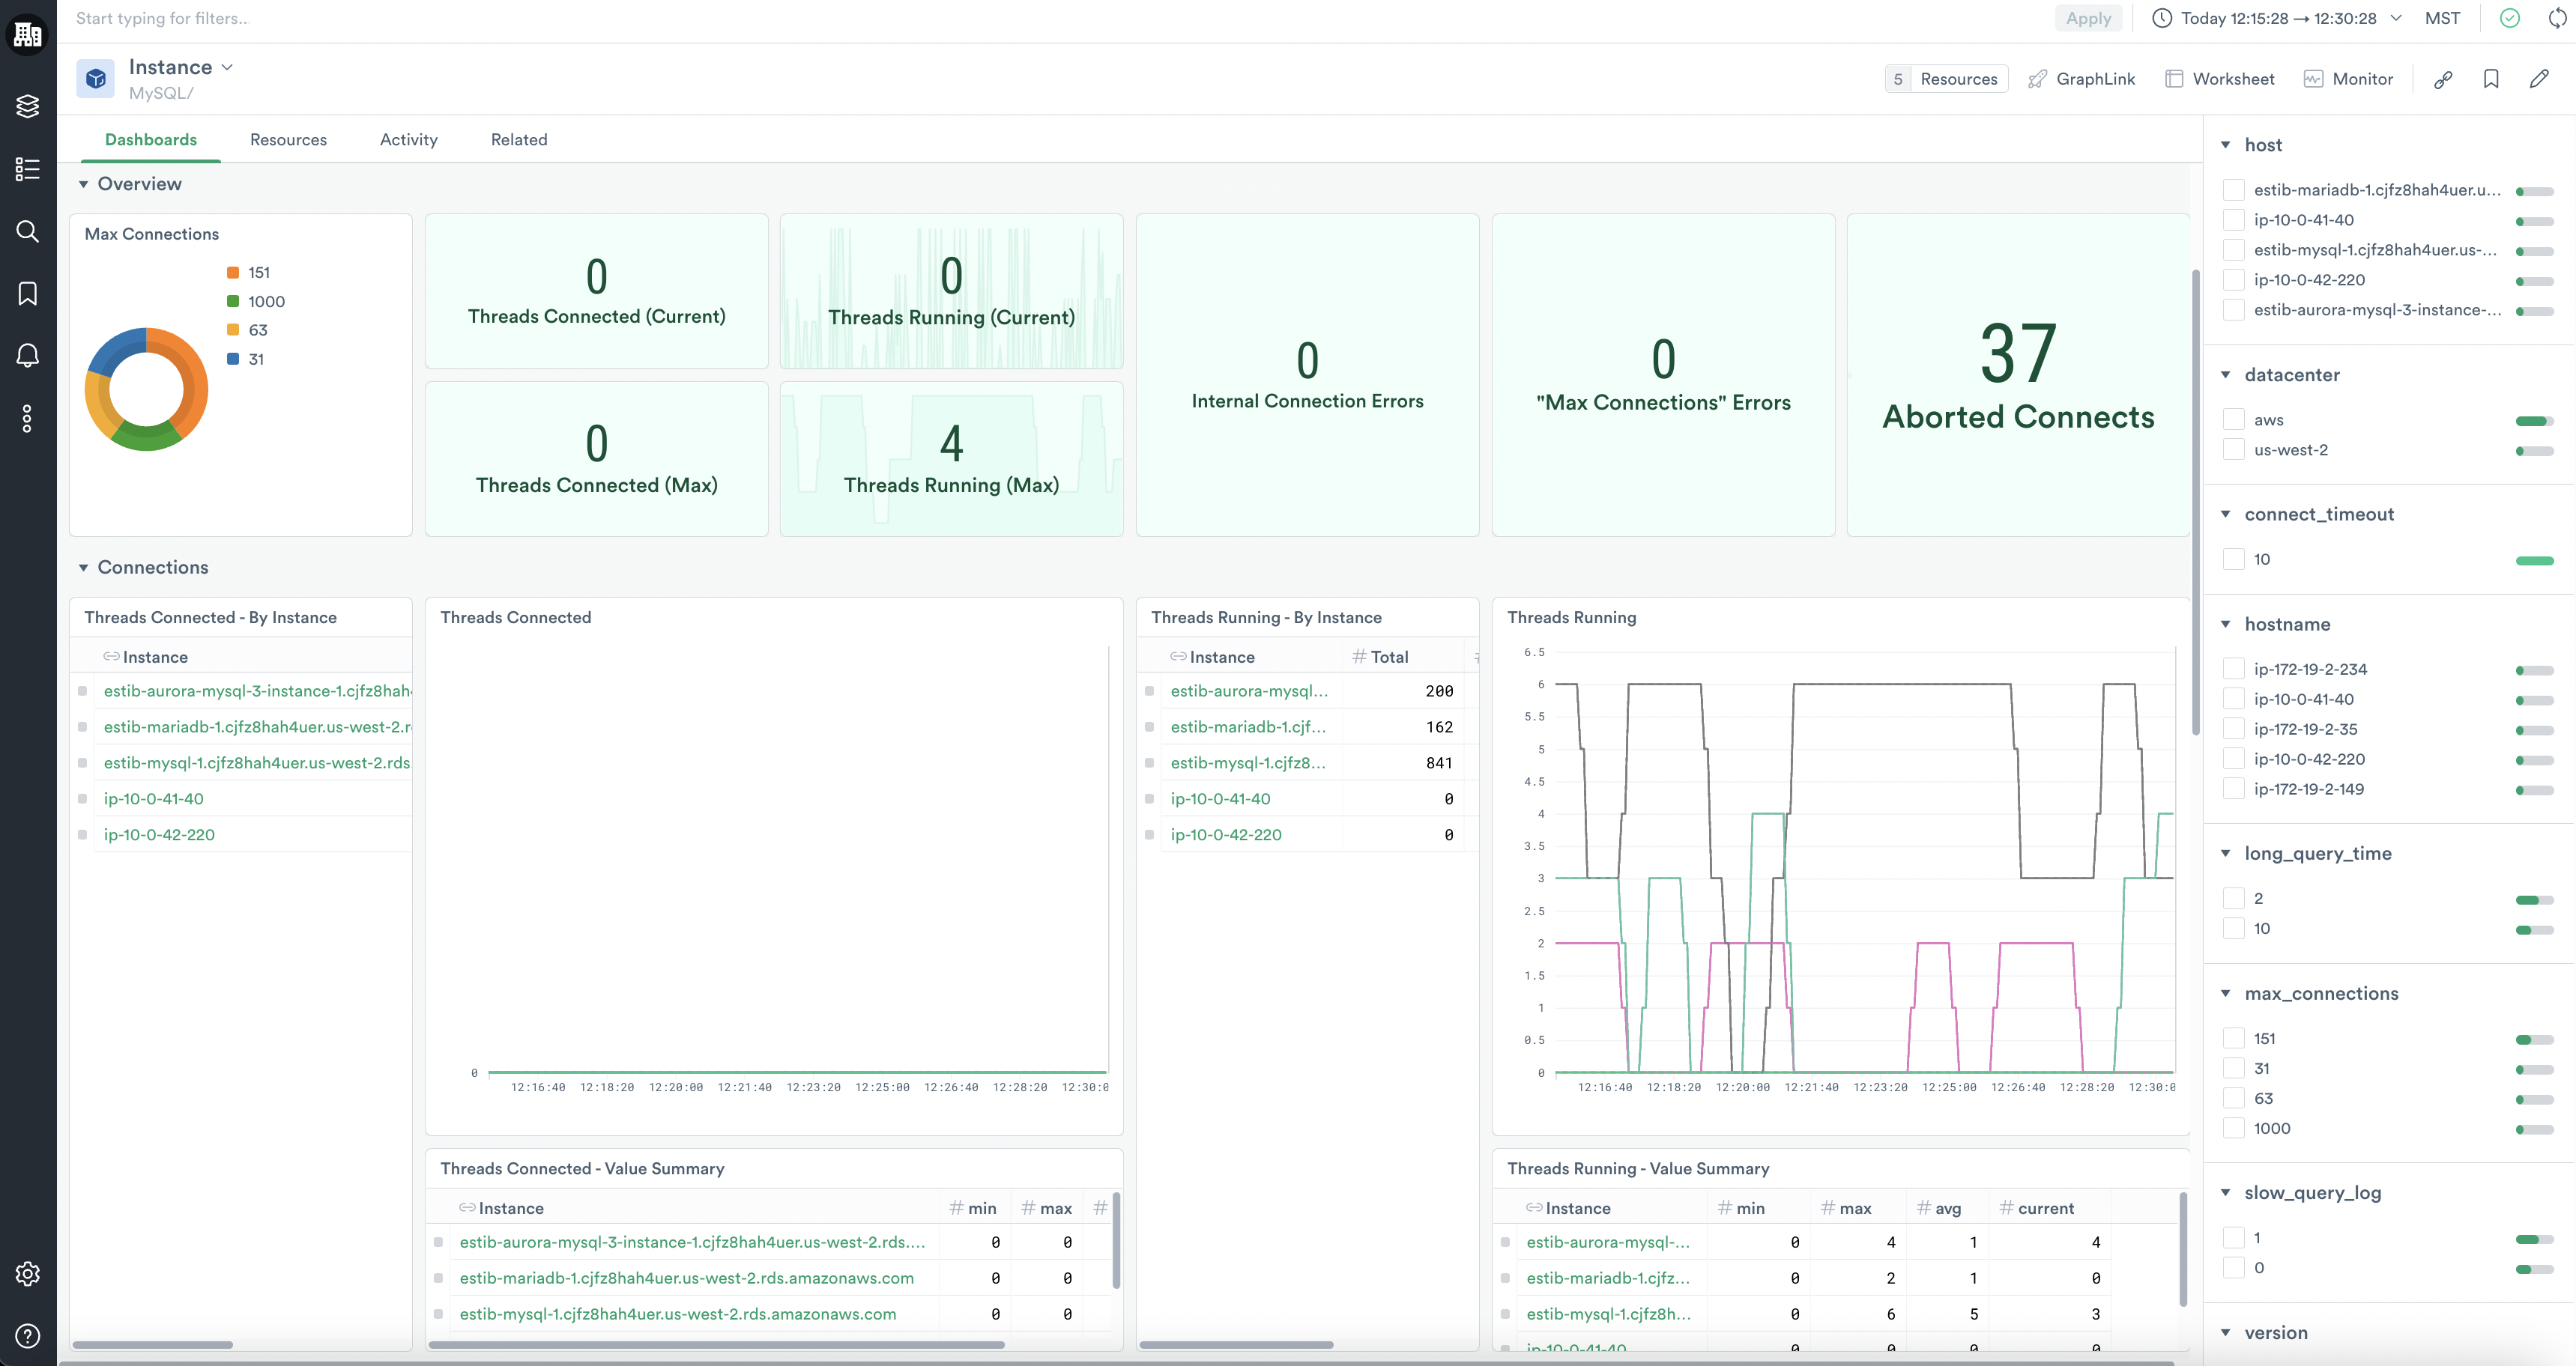Click the search magnifier icon in sidebar
2576x1366 pixels.
coord(27,232)
